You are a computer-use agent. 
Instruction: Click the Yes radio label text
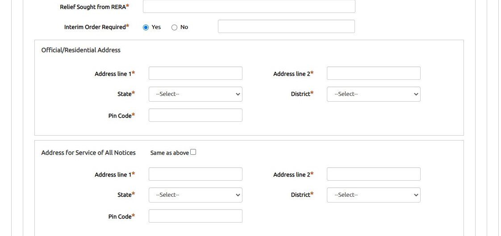[x=156, y=27]
